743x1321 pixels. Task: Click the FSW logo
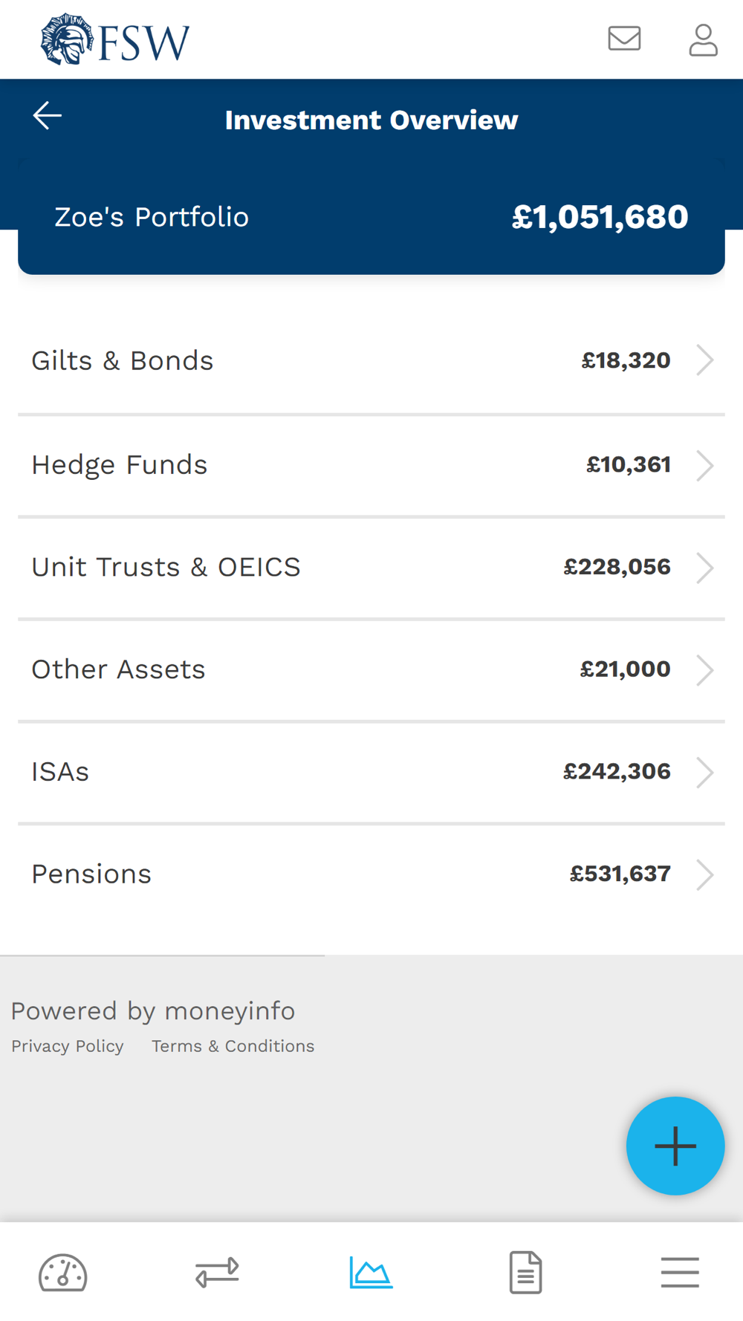(115, 39)
